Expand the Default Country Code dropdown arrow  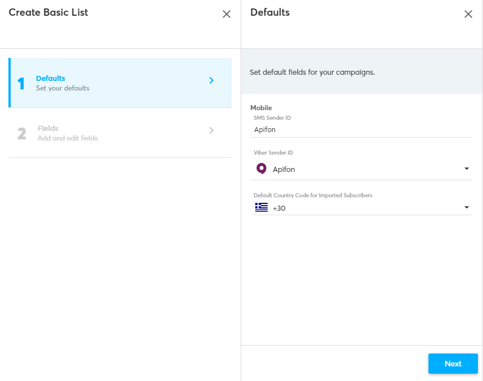466,208
